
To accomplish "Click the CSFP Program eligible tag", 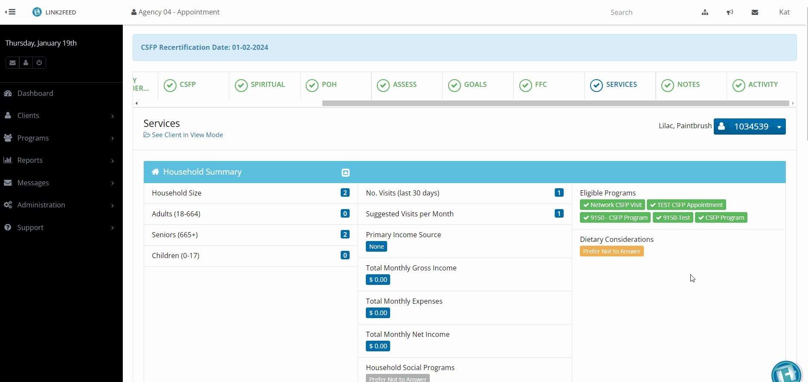I will point(721,218).
